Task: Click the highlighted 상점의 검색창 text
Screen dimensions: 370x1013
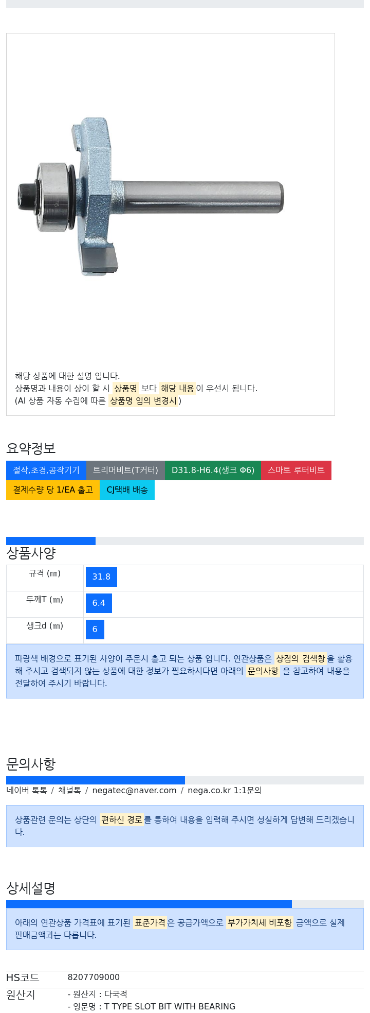Action: [301, 659]
